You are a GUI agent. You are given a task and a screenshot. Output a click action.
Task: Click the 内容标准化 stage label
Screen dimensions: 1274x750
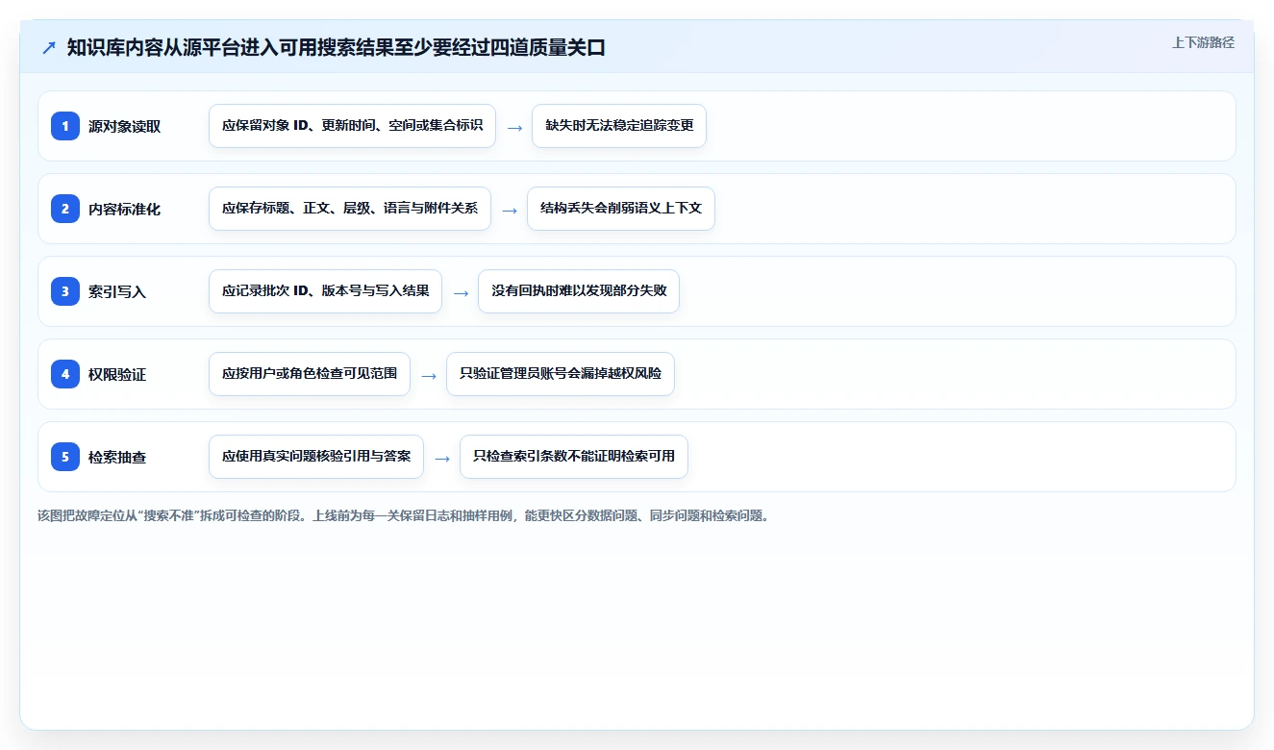pyautogui.click(x=124, y=209)
